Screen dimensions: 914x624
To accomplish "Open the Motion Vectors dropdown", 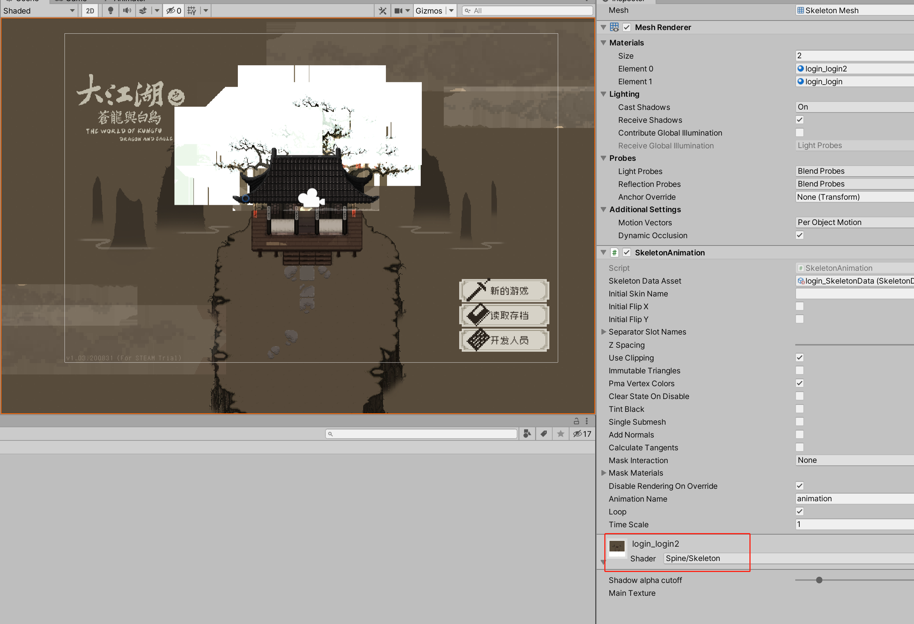I will point(854,222).
